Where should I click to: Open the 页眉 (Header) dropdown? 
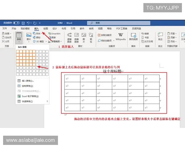click(x=172, y=34)
